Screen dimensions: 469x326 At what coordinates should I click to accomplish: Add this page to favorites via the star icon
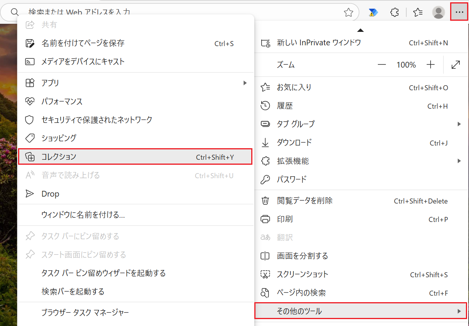(348, 12)
